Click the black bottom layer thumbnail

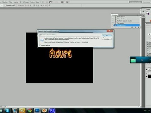click(x=150, y=77)
